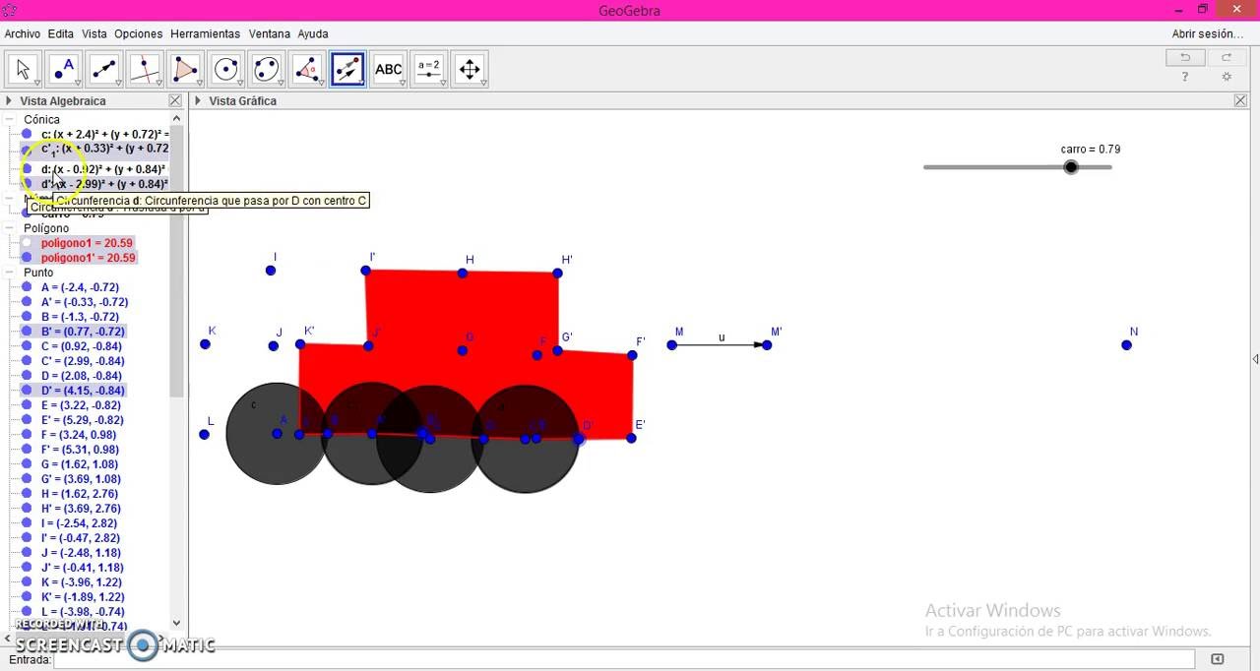Screen dimensions: 1260x671
Task: Select the Polygon tool
Action: [185, 69]
